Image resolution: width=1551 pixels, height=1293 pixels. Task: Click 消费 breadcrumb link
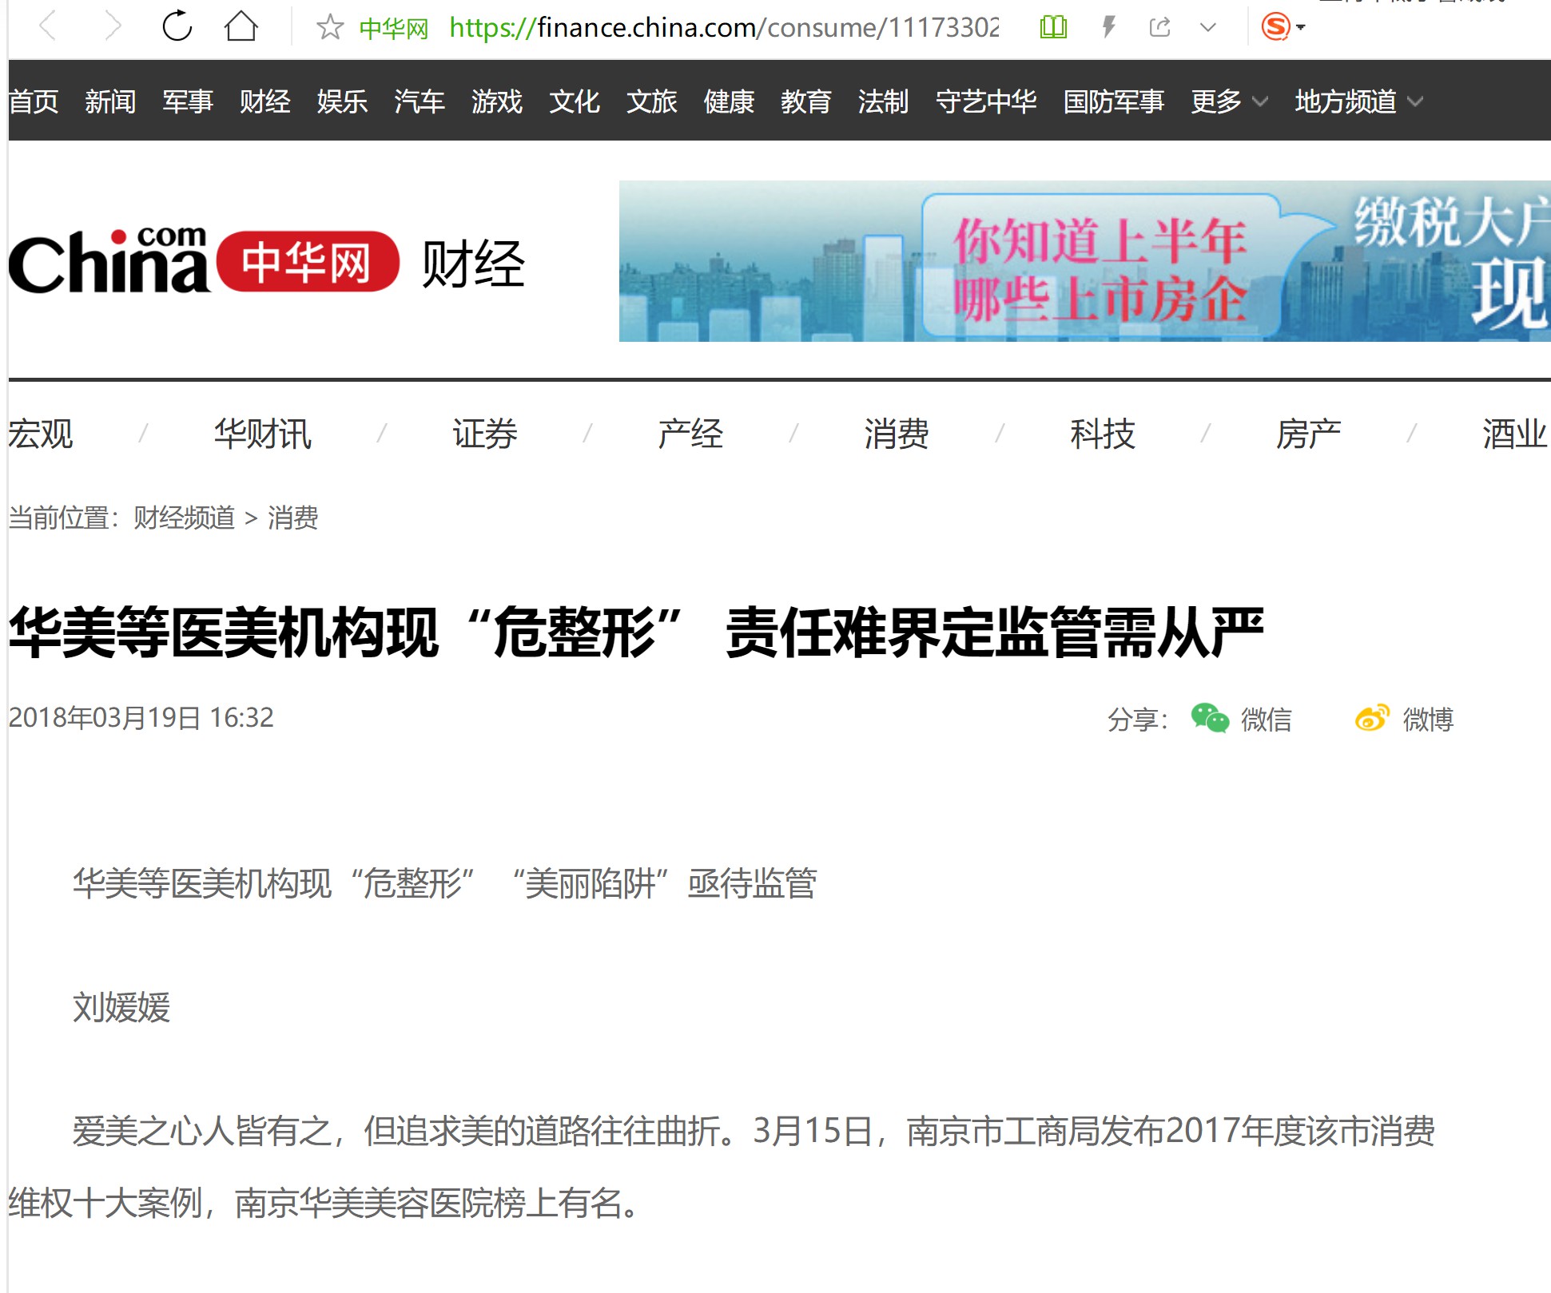coord(292,518)
